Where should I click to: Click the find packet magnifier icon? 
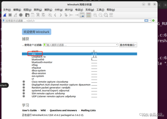[x=50, y=15]
